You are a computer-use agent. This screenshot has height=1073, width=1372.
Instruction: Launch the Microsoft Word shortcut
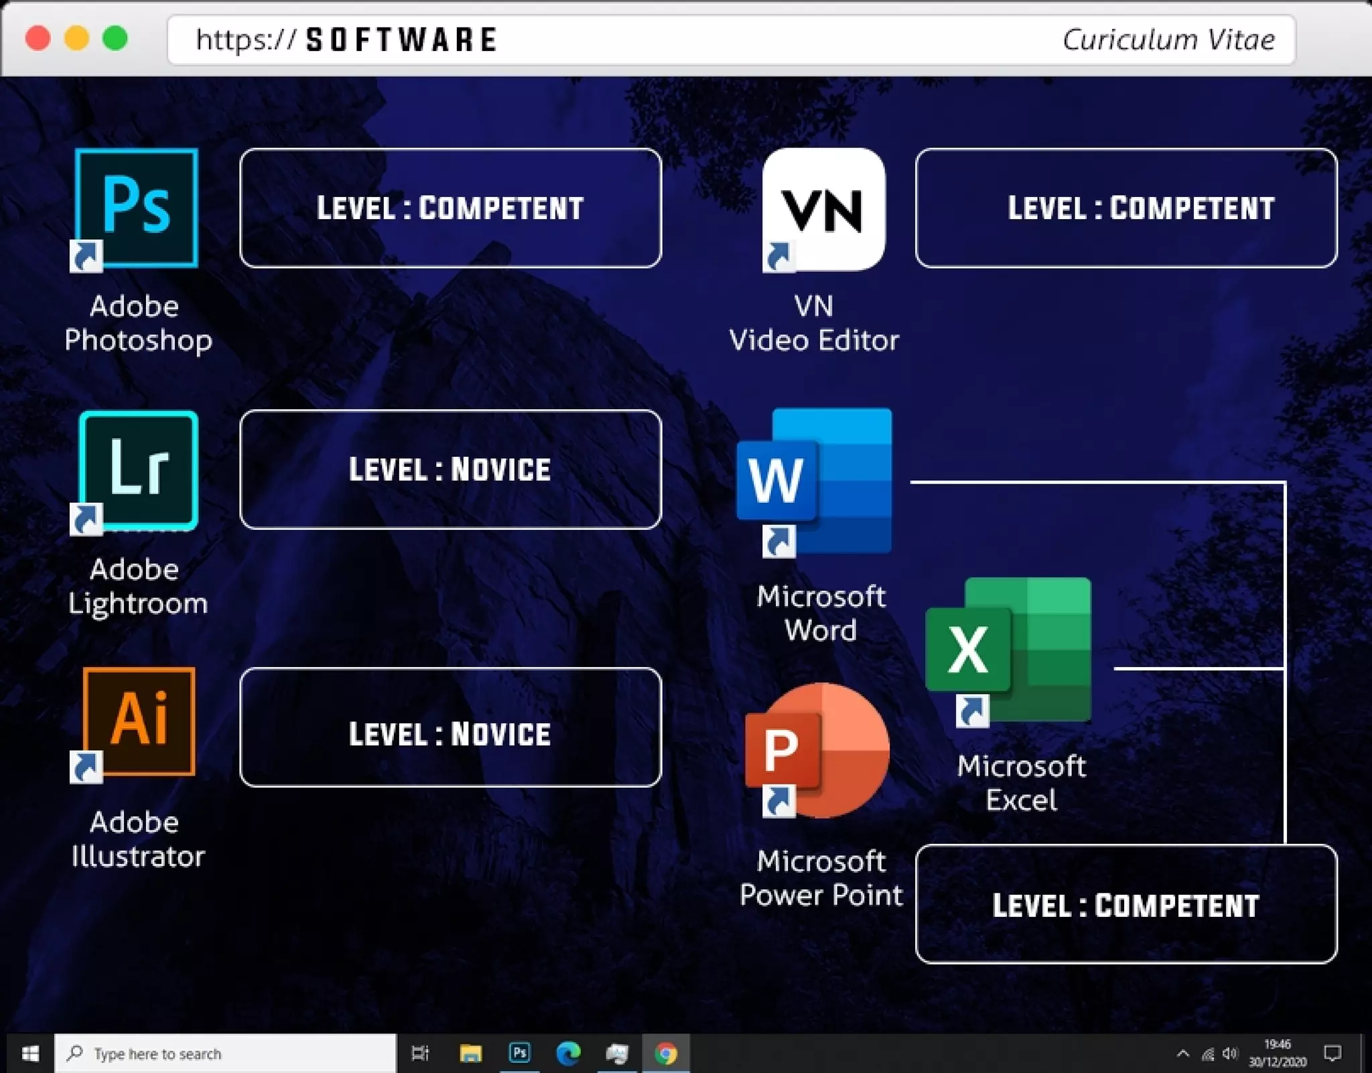[815, 482]
